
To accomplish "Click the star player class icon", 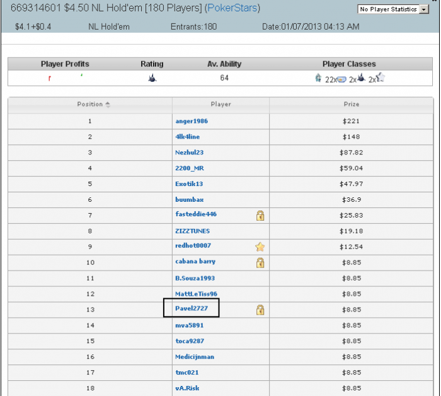I will [381, 77].
